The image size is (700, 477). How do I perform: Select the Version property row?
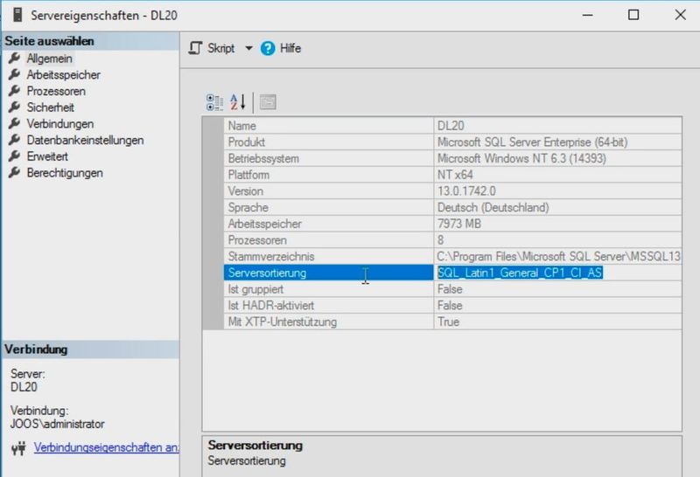click(x=452, y=190)
